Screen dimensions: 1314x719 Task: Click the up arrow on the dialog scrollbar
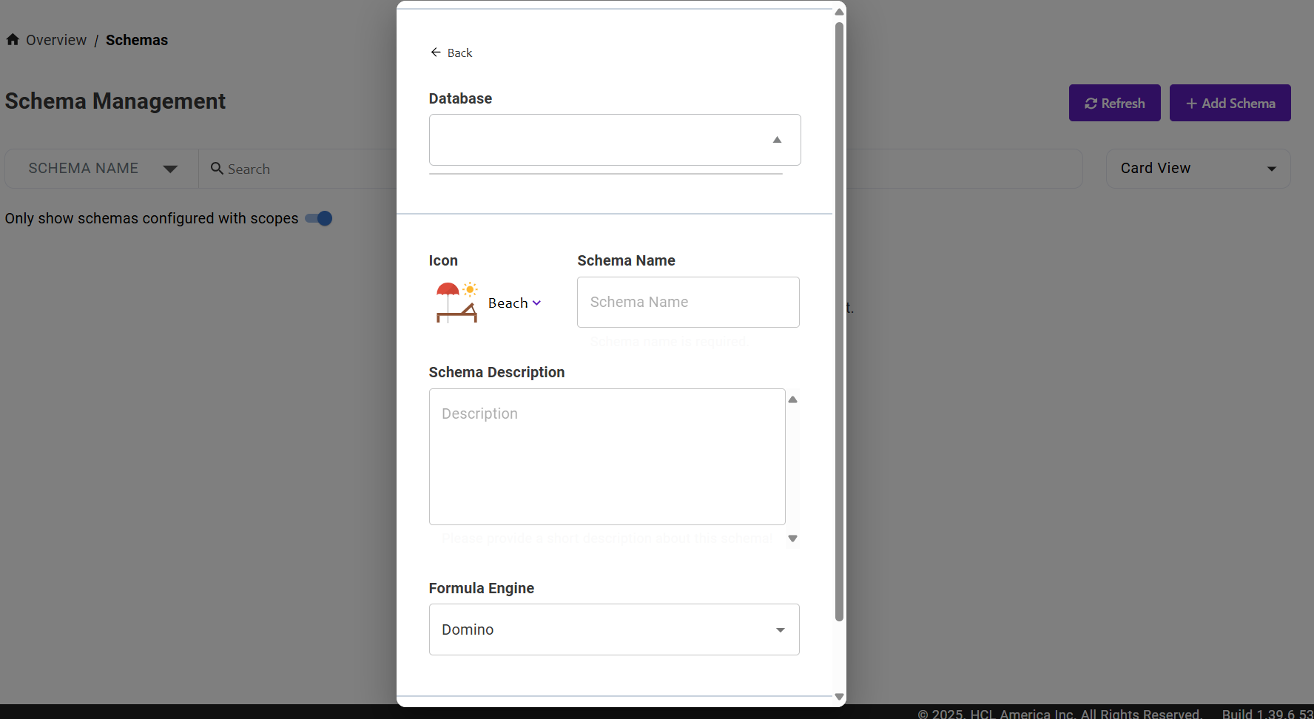[839, 12]
